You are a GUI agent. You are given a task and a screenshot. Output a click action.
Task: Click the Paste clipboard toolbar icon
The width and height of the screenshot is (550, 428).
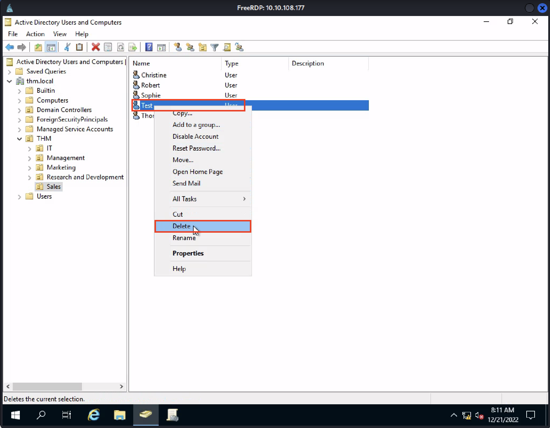pyautogui.click(x=79, y=47)
